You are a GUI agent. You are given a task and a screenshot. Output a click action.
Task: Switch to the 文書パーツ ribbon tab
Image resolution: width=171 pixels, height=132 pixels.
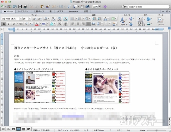(39, 11)
